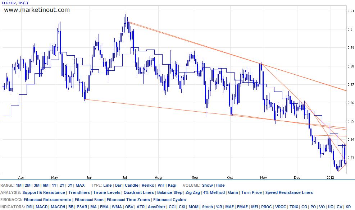The height and width of the screenshot is (210, 355).
Task: Add the Stoch indicator
Action: point(208,206)
